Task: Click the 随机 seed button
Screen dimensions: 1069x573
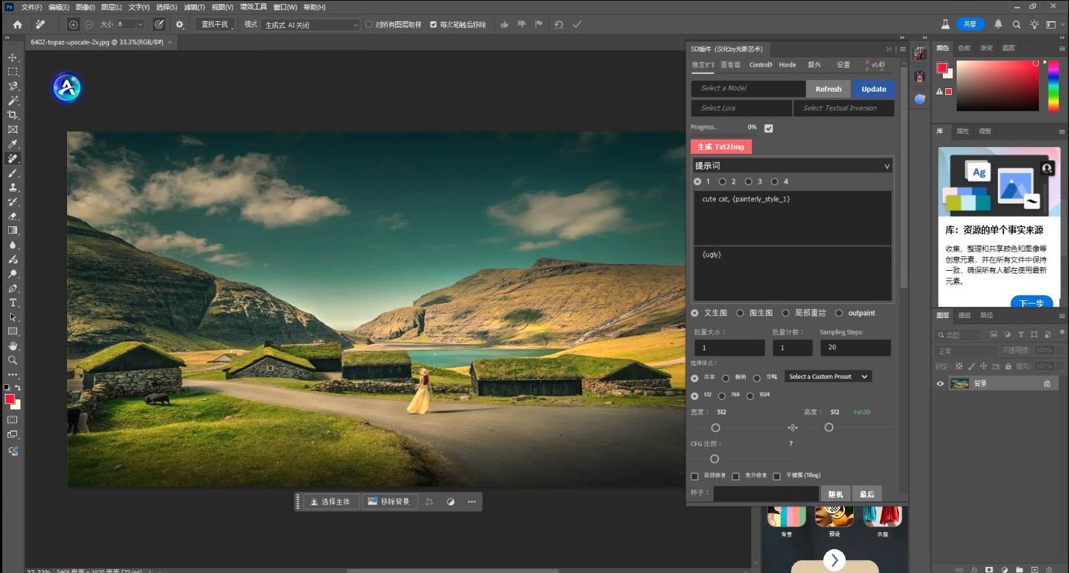Action: pos(835,494)
